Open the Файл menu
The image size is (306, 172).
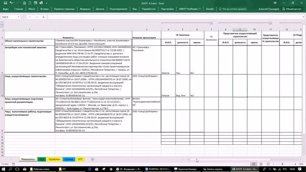tap(6, 9)
